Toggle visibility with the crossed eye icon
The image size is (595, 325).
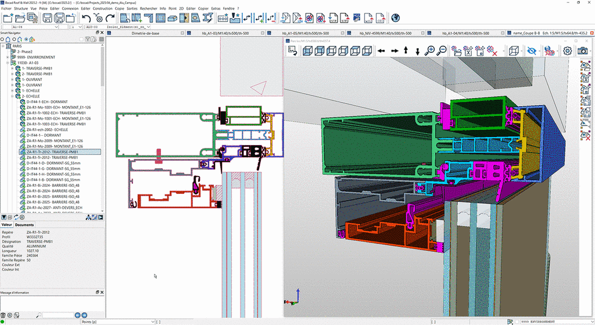(x=532, y=51)
